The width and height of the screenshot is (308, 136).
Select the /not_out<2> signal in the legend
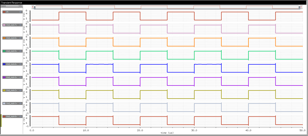[12, 91]
